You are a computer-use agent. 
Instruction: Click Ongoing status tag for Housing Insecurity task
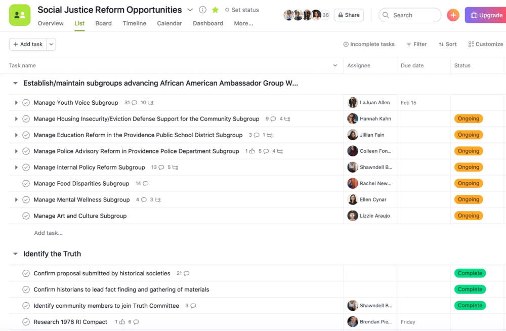click(468, 119)
